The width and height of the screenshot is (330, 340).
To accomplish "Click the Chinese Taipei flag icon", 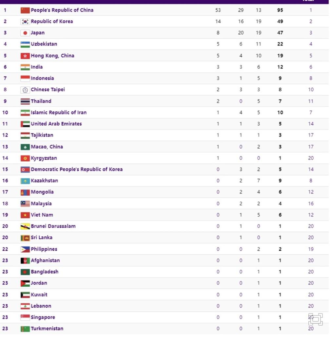I will [x=25, y=90].
